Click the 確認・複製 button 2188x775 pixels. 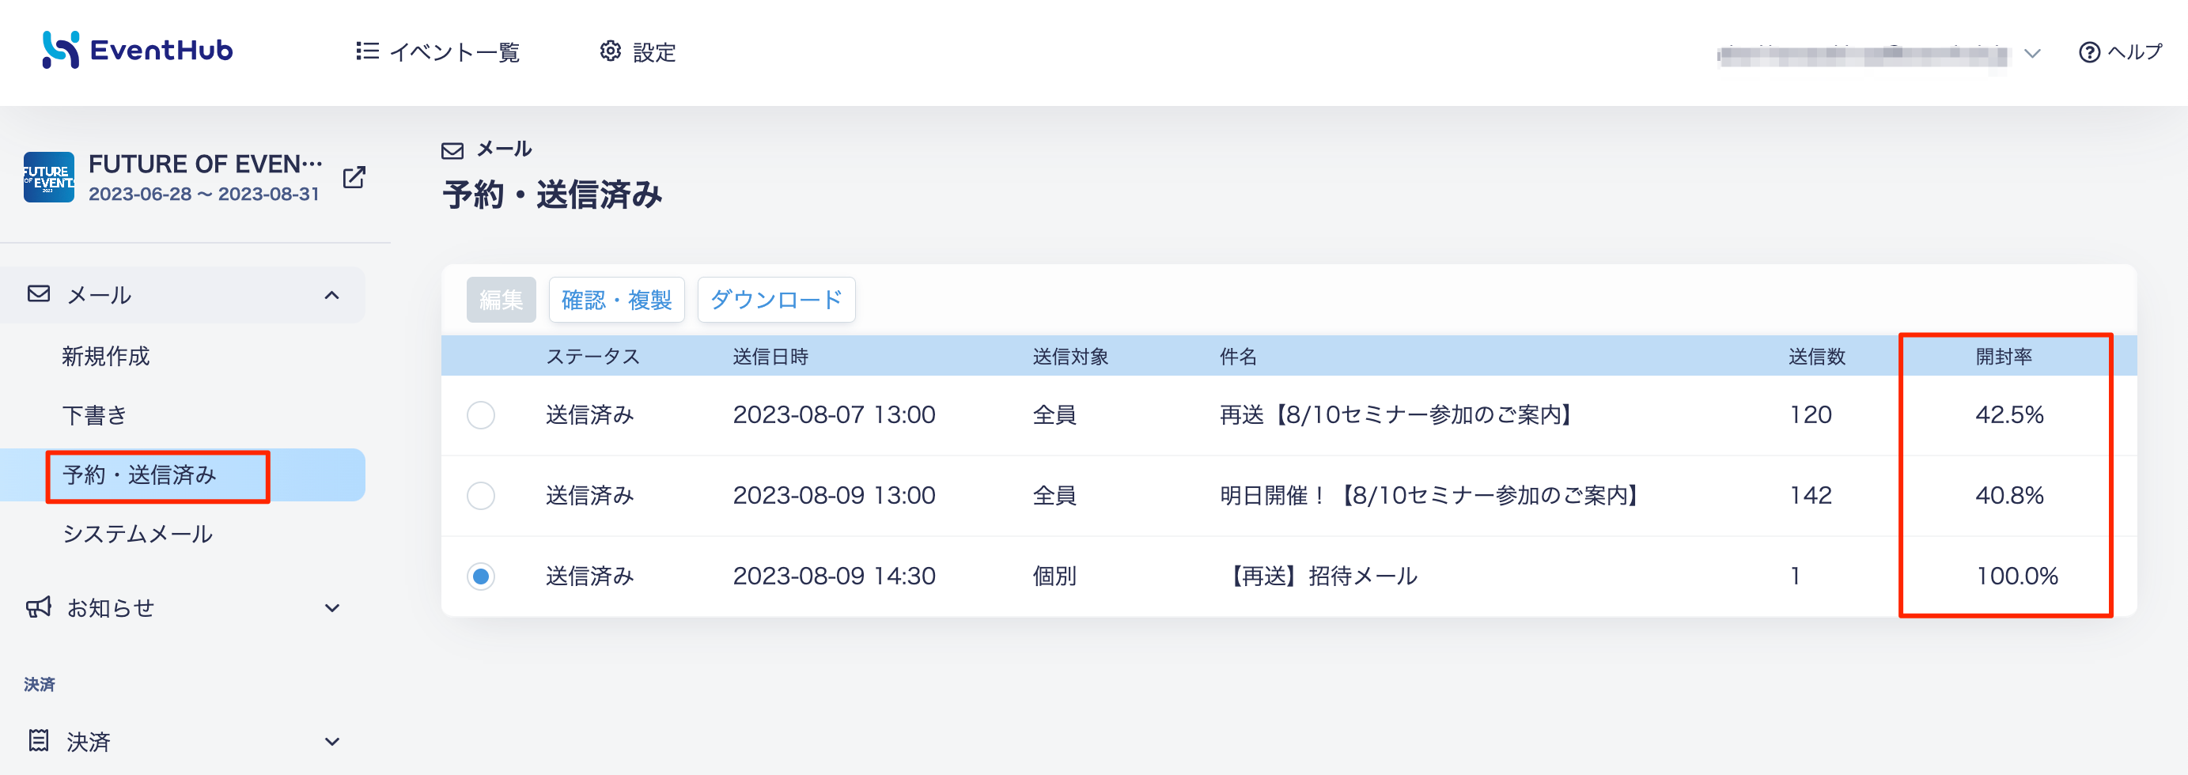click(615, 300)
